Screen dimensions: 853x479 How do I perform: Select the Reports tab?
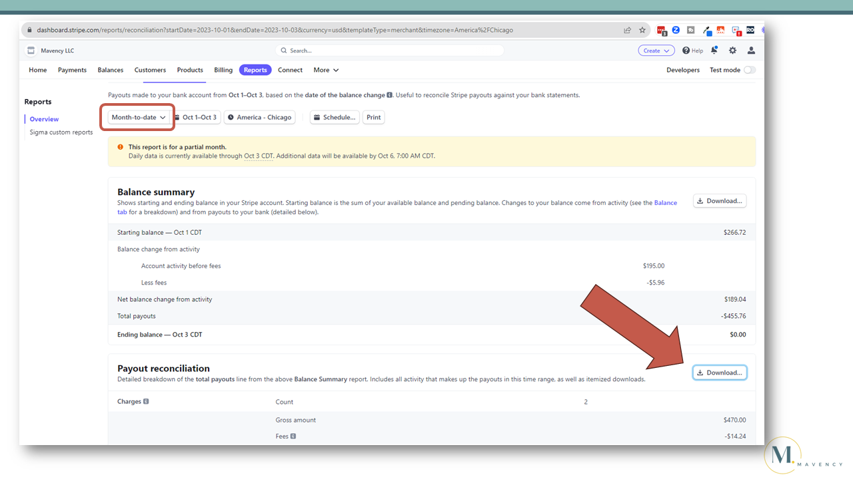[255, 70]
